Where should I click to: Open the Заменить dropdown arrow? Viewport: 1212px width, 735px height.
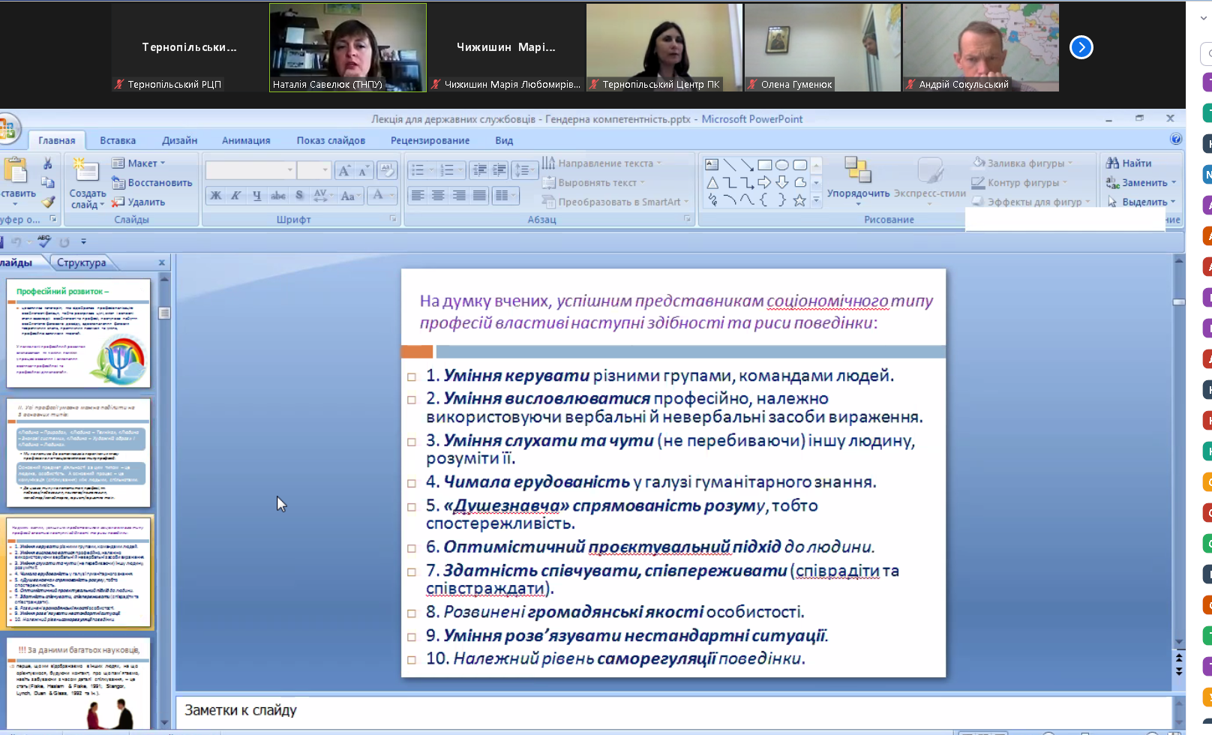[1174, 183]
